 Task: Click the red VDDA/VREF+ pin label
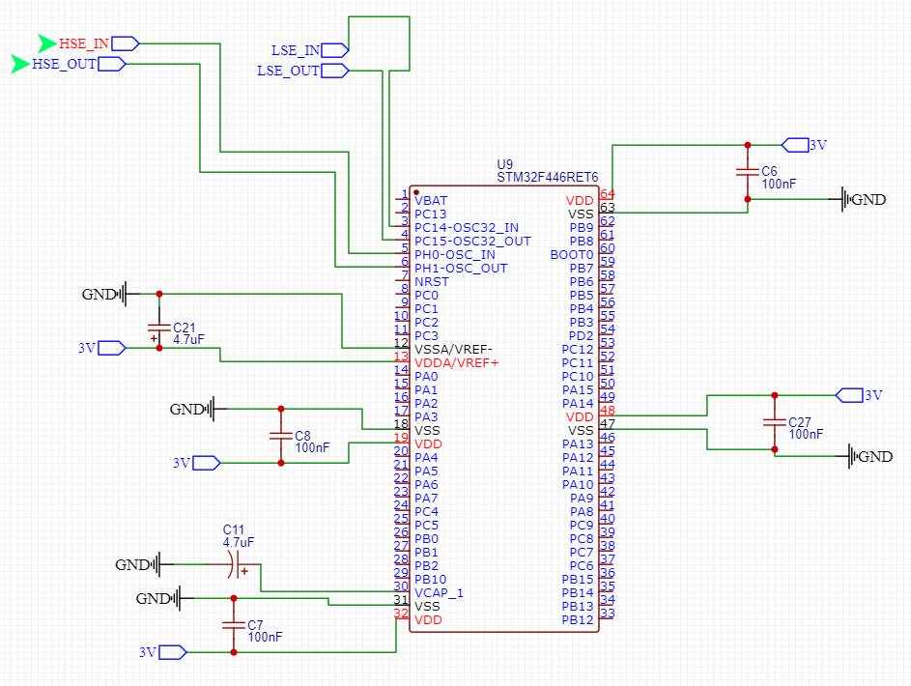(x=457, y=363)
